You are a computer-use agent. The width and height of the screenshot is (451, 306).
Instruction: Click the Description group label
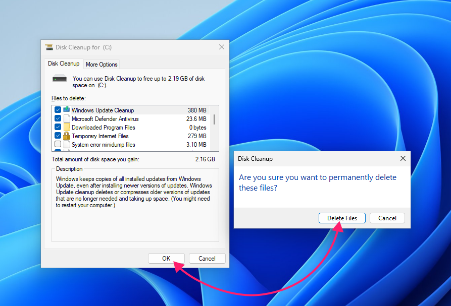(69, 169)
